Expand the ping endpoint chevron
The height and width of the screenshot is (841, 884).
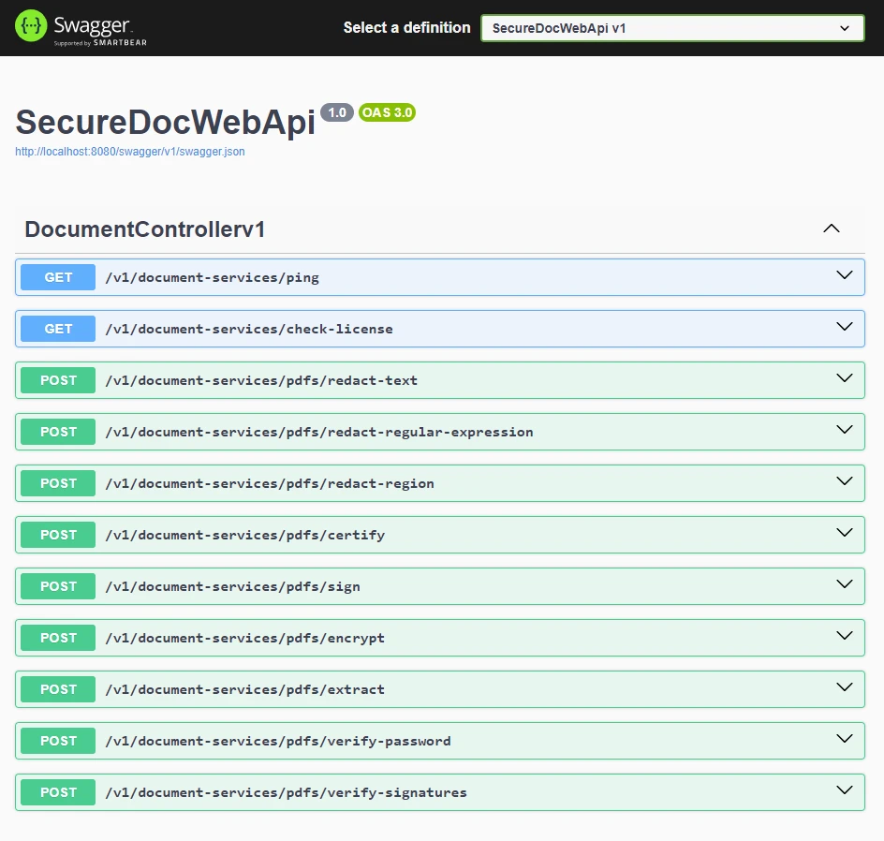coord(844,275)
